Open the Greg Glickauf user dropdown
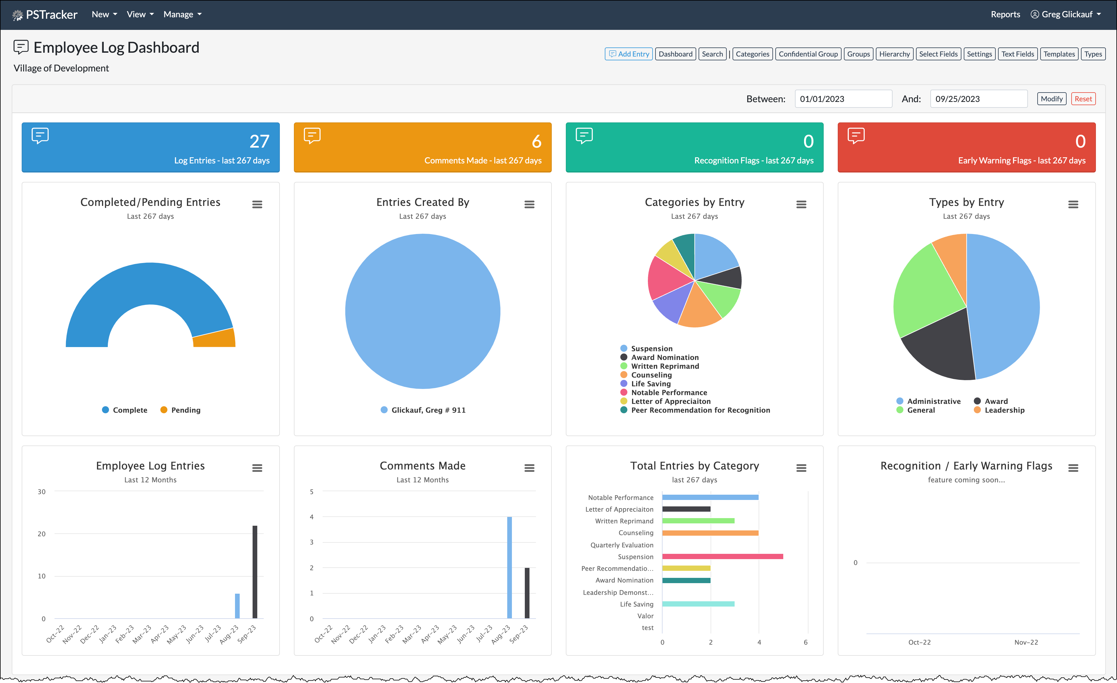The height and width of the screenshot is (683, 1117). [x=1066, y=14]
